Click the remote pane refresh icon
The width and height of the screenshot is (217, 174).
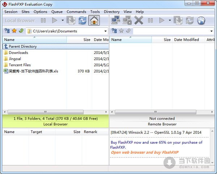click(190, 21)
